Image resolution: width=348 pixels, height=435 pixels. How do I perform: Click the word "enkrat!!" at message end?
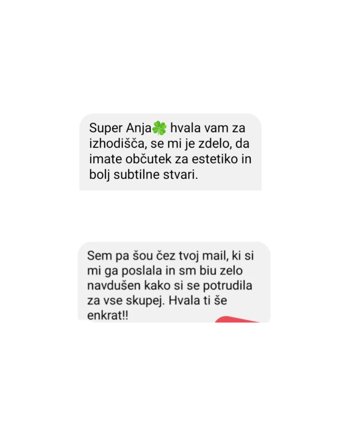point(108,316)
